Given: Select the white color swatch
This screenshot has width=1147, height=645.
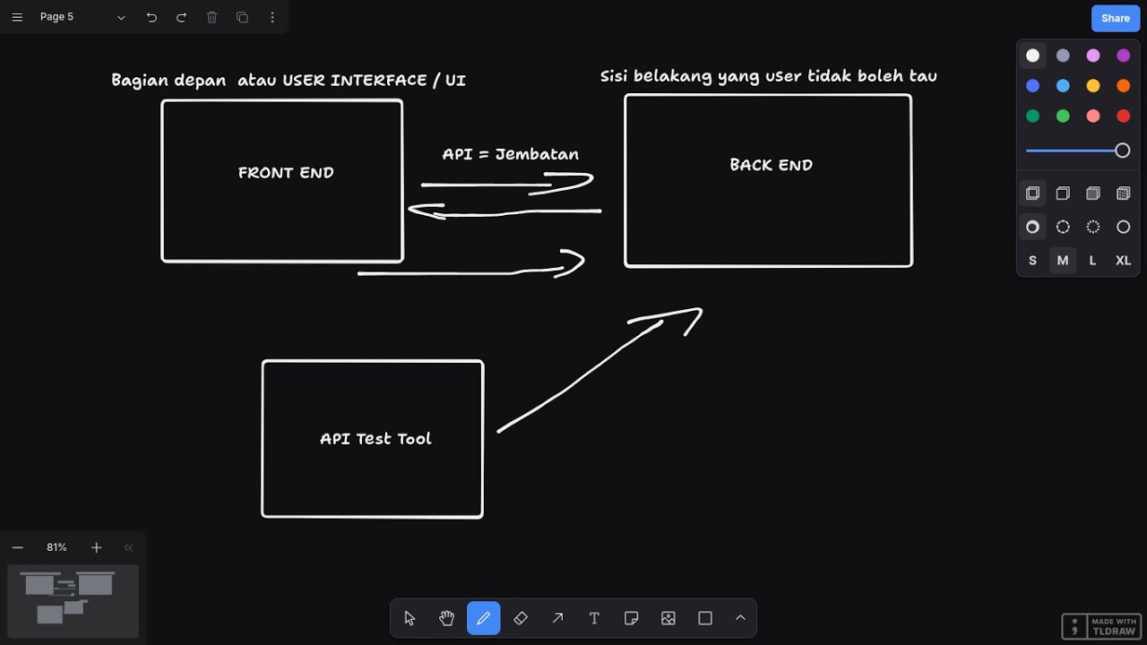Looking at the screenshot, I should click(1032, 56).
